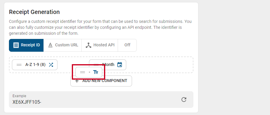The height and width of the screenshot is (115, 270).
Task: Switch to Custom URL mode
Action: [x=63, y=45]
